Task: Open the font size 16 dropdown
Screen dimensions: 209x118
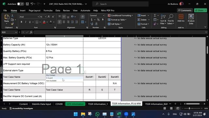Action: 45,17
